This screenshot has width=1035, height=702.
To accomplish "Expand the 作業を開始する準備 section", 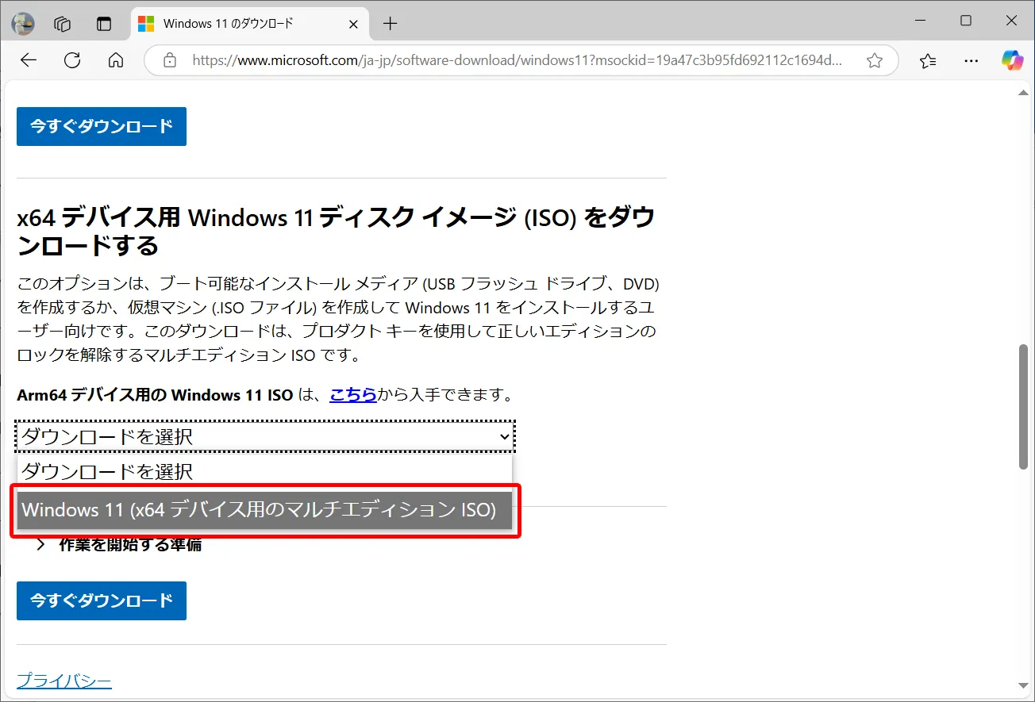I will pyautogui.click(x=119, y=545).
